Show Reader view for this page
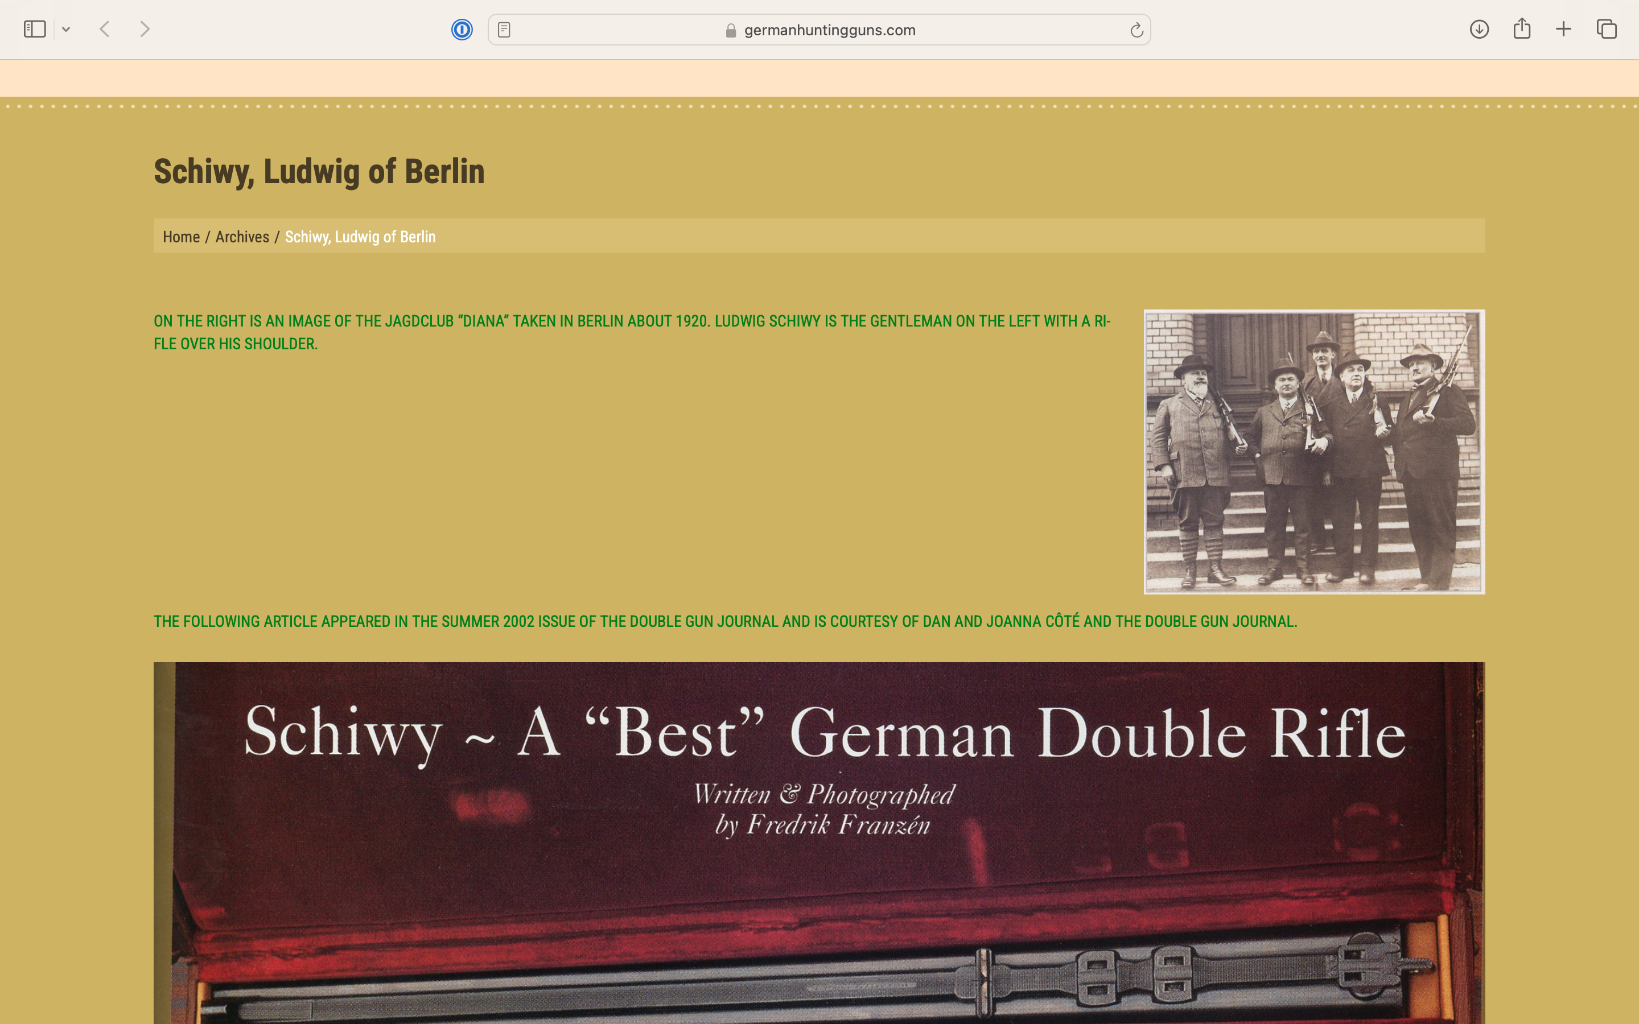This screenshot has height=1024, width=1639. tap(504, 30)
